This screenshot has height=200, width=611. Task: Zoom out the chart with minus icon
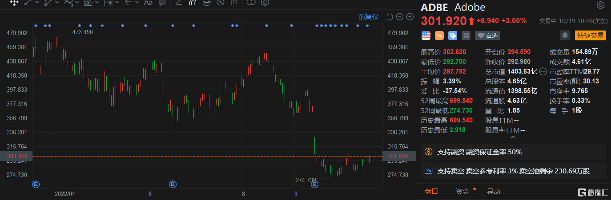[399, 17]
